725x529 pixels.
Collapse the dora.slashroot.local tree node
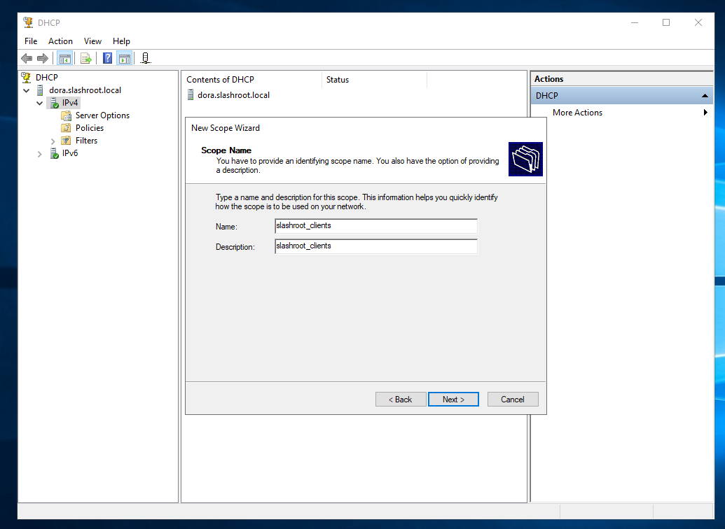27,90
